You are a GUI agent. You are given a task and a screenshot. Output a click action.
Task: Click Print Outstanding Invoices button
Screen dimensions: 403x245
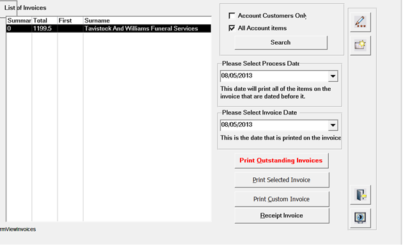click(281, 161)
